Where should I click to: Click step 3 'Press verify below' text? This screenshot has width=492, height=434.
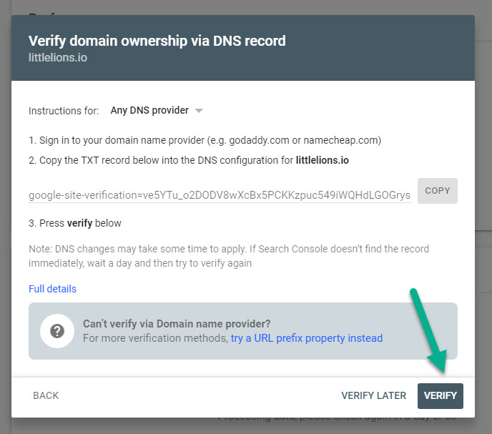click(x=75, y=223)
